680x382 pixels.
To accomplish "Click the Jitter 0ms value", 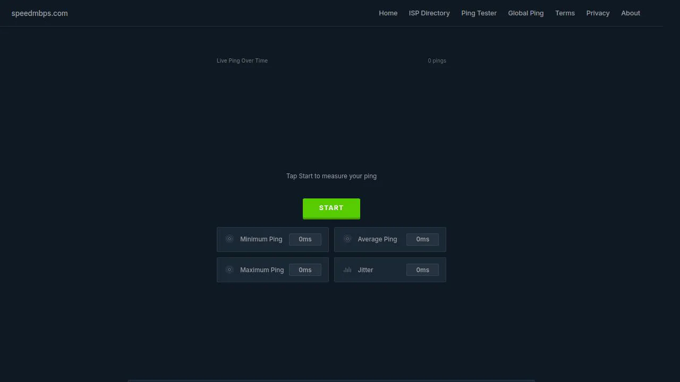I will [423, 270].
